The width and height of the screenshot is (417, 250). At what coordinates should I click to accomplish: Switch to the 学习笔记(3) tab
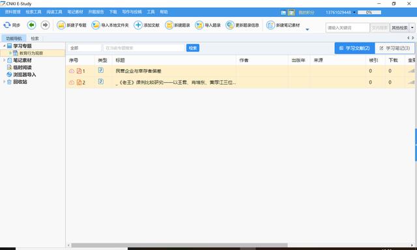[x=395, y=48]
